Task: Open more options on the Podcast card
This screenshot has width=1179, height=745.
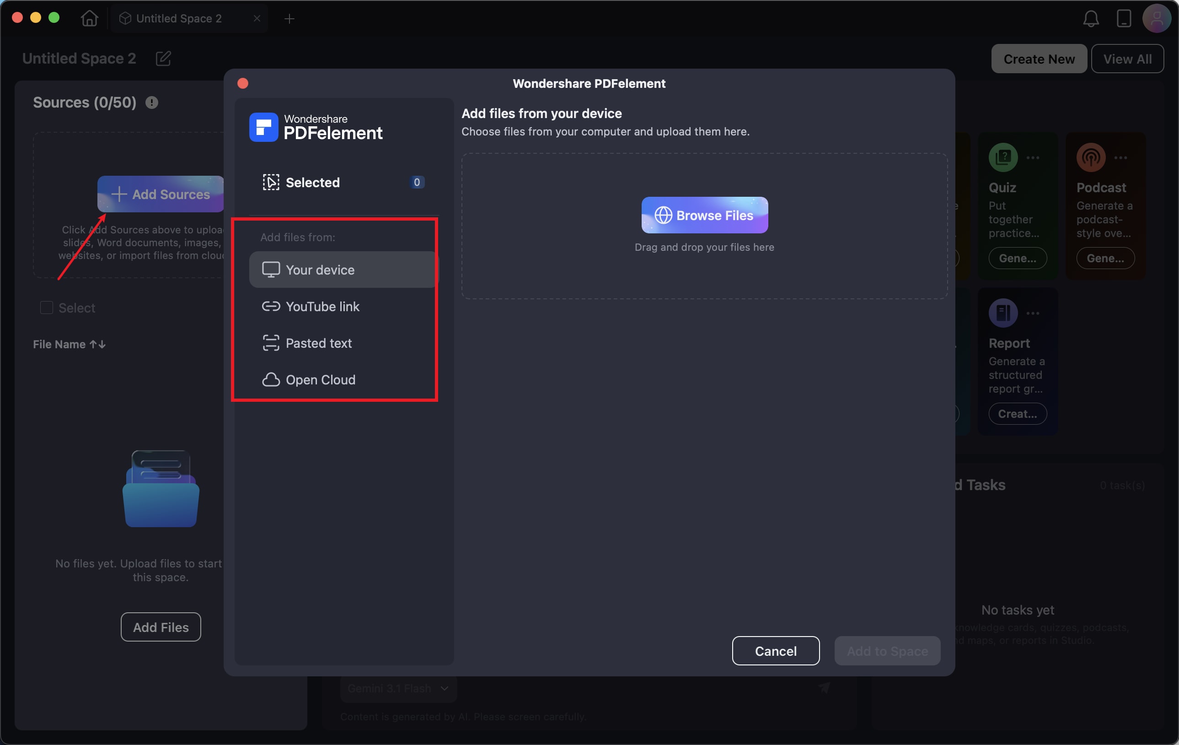Action: [x=1121, y=158]
